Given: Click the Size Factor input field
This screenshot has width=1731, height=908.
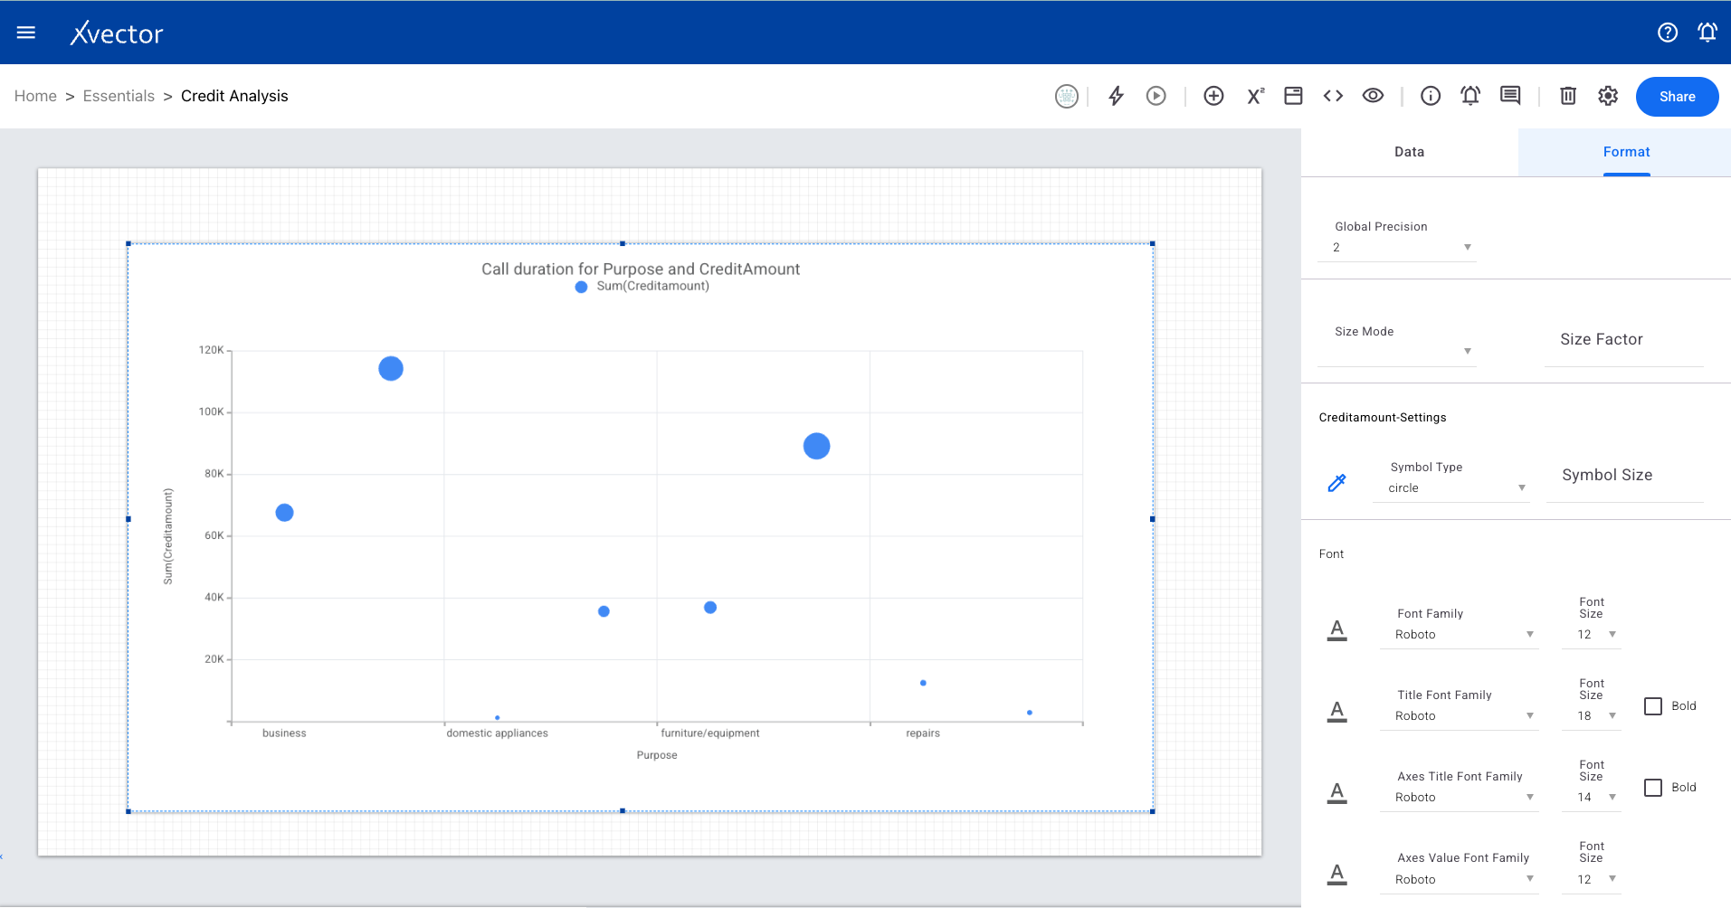Looking at the screenshot, I should tap(1623, 340).
